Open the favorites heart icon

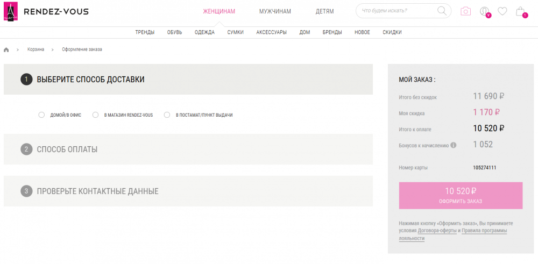click(502, 11)
